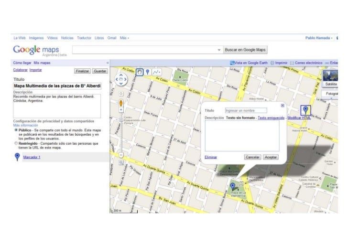The image size is (348, 246).
Task: Click the placemark description text area
Action: (x=242, y=136)
